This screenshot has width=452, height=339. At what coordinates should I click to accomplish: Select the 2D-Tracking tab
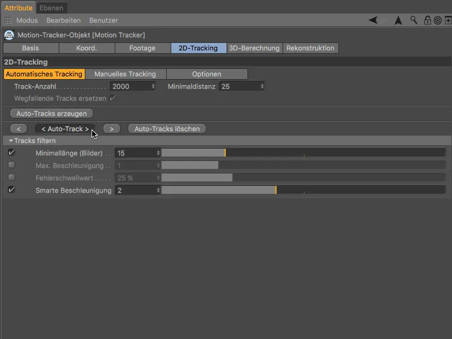pyautogui.click(x=198, y=48)
